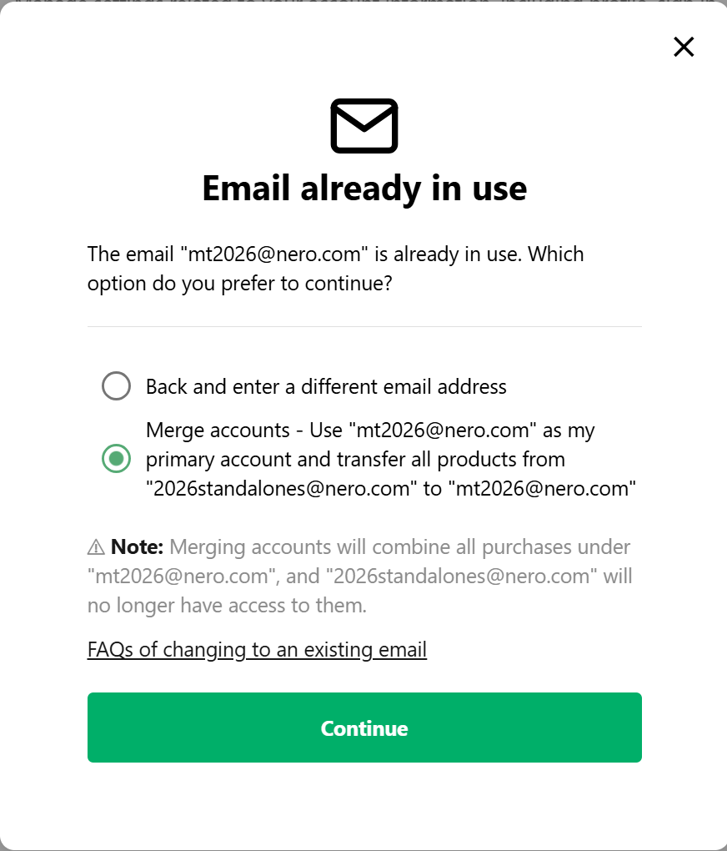Click the gray merging accounts note text
The width and height of the screenshot is (727, 851).
tap(399, 547)
